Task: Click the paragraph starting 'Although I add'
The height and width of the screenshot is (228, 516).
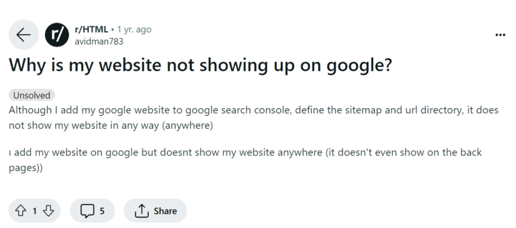Action: pyautogui.click(x=254, y=118)
